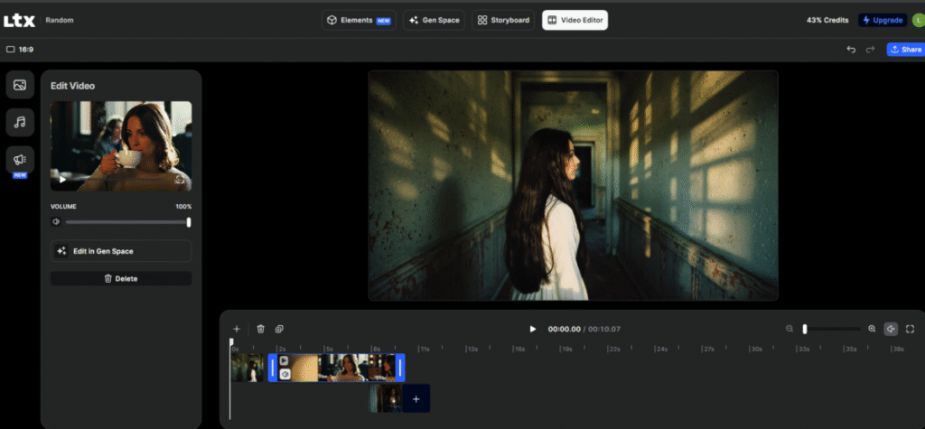Zoom in the timeline

tap(872, 329)
